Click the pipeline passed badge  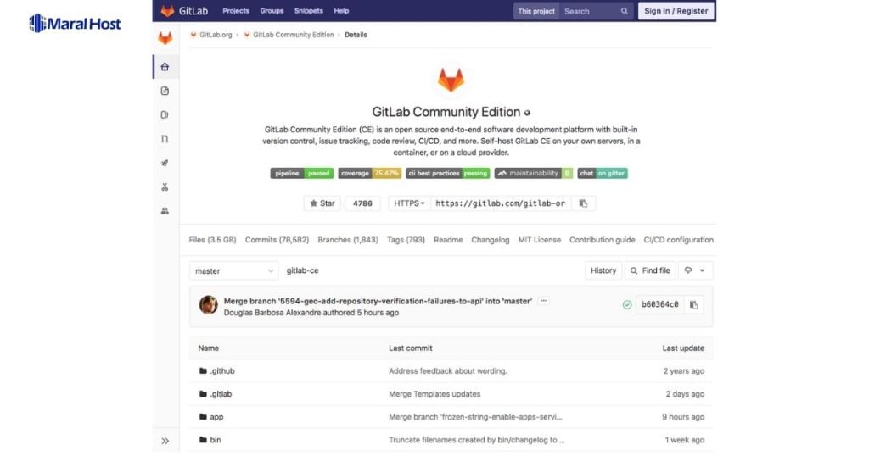click(302, 173)
